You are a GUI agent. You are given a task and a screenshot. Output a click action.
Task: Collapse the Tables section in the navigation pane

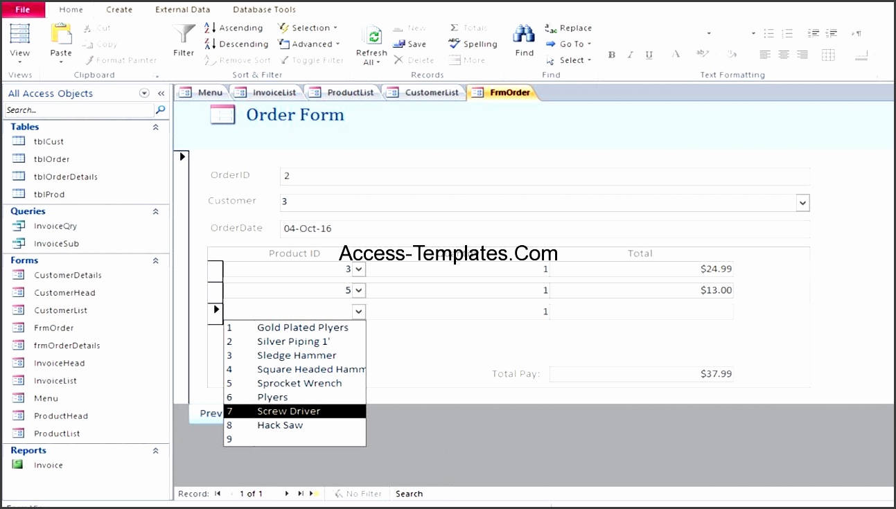[x=156, y=126]
